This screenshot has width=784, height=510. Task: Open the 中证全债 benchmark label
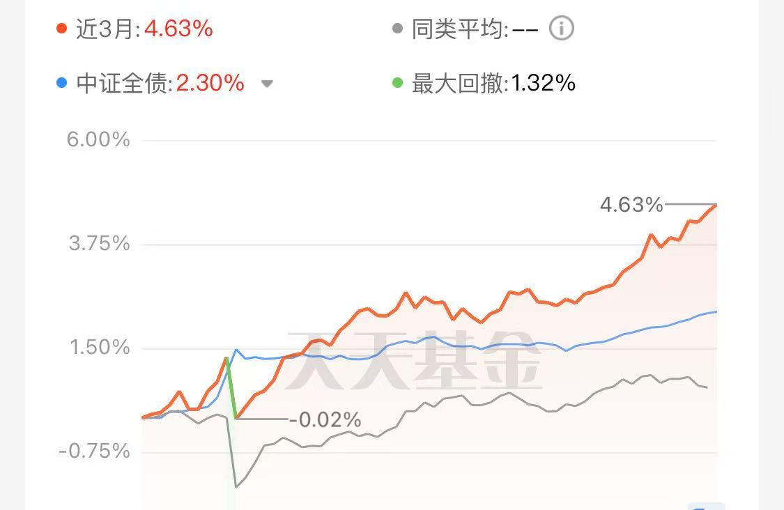click(x=124, y=83)
